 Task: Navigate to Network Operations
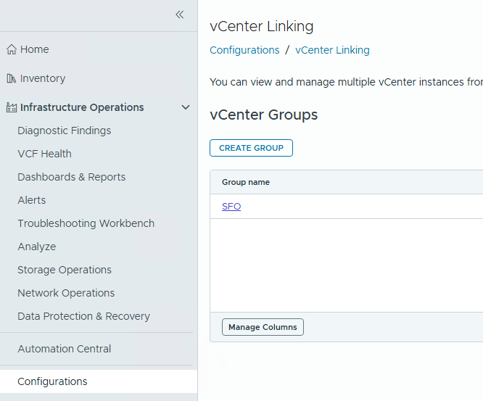pos(66,293)
